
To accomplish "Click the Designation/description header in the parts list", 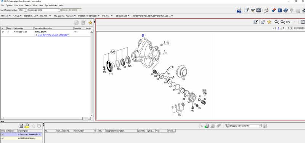I will [53, 28].
